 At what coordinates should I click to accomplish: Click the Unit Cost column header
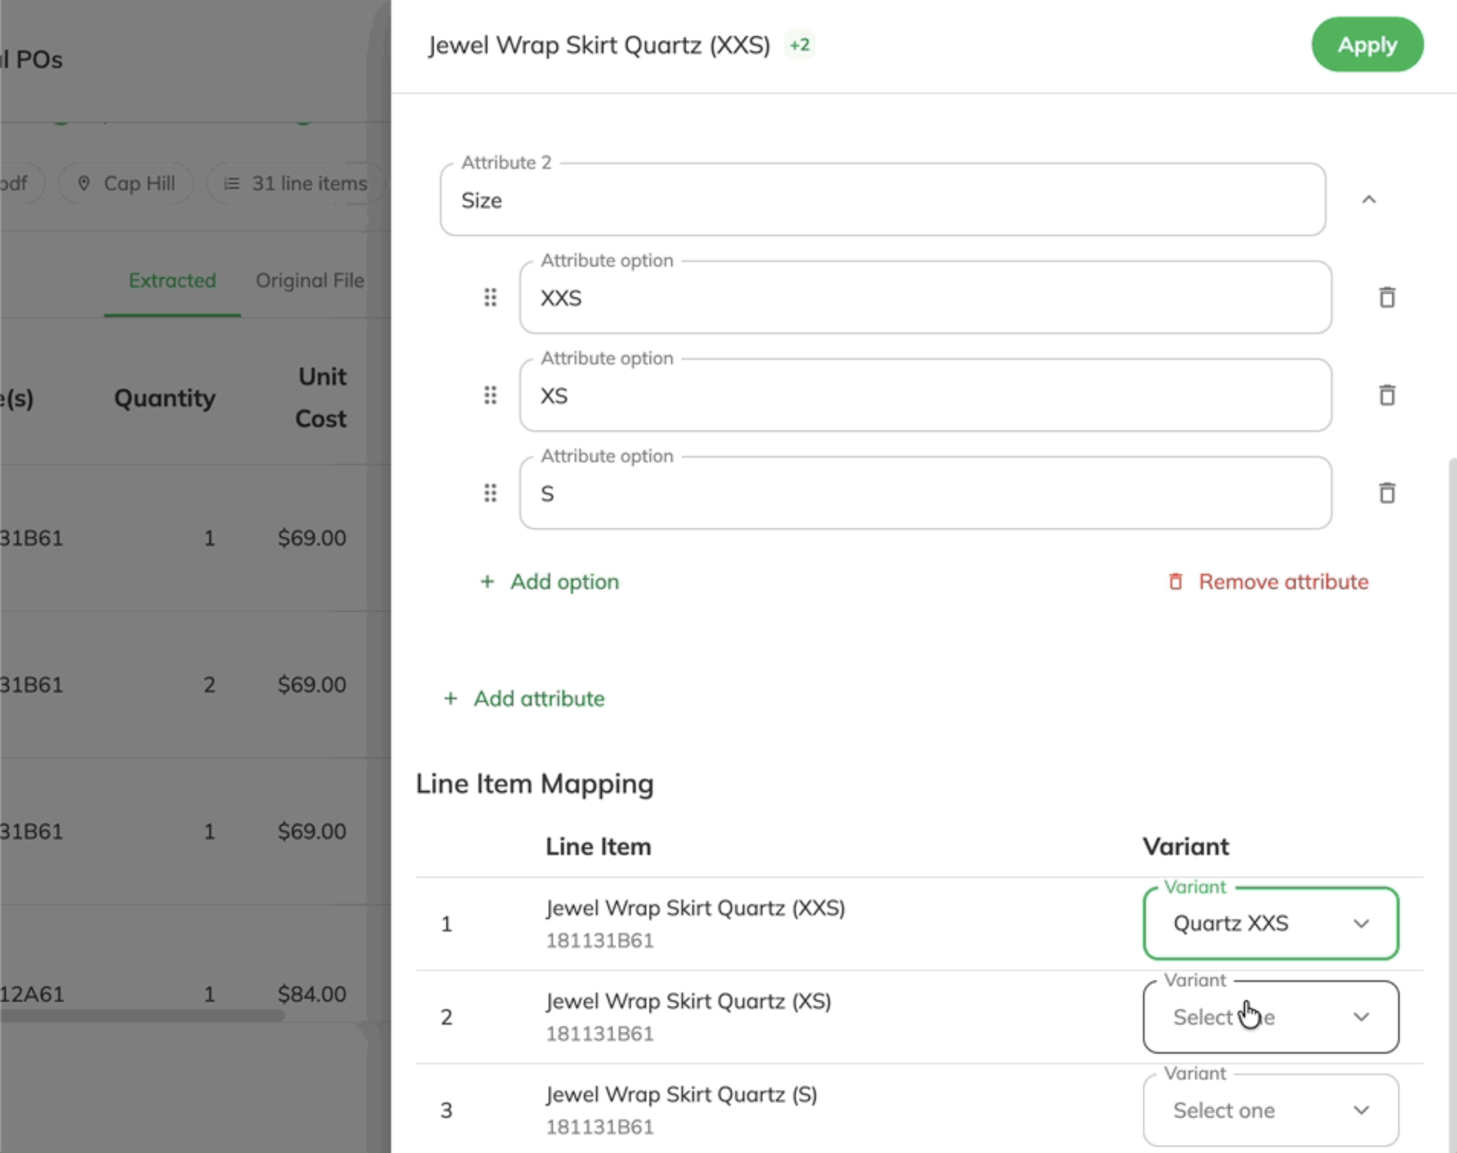point(321,397)
